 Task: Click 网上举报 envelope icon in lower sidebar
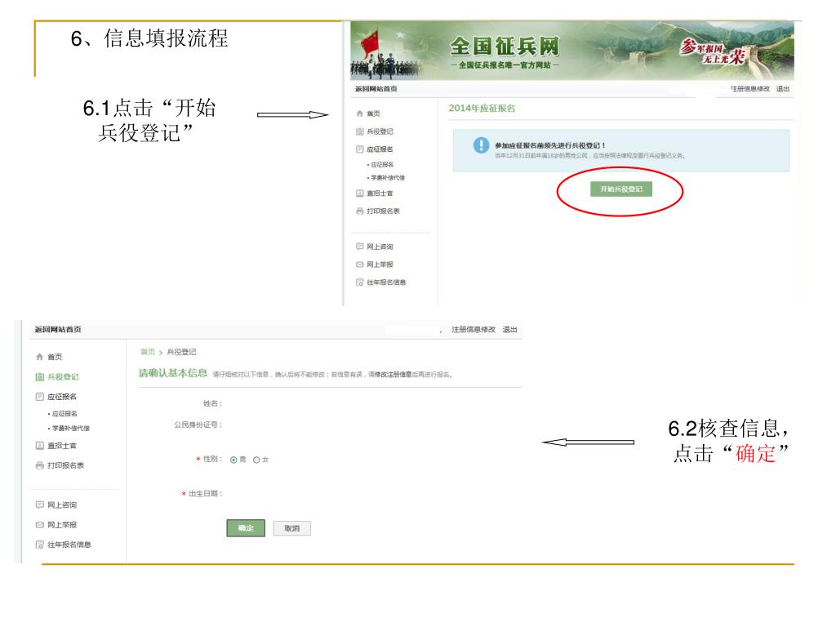pyautogui.click(x=39, y=525)
